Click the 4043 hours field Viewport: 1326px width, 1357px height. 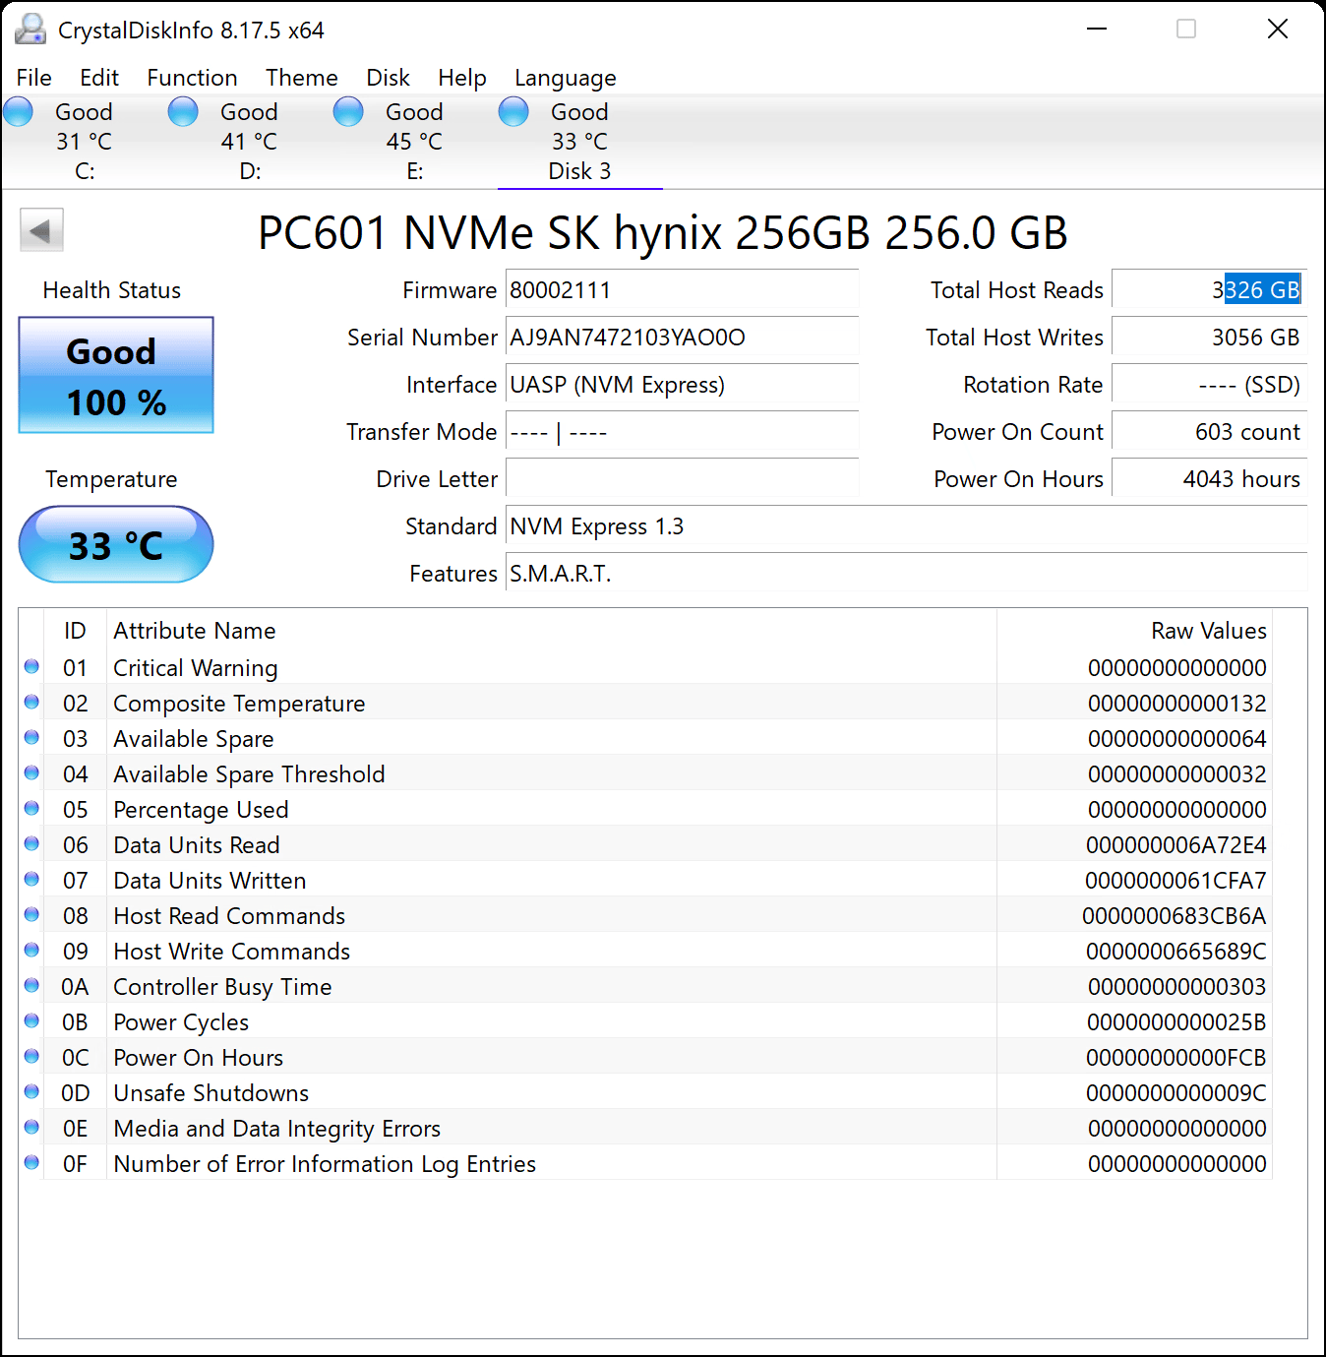click(x=1209, y=479)
